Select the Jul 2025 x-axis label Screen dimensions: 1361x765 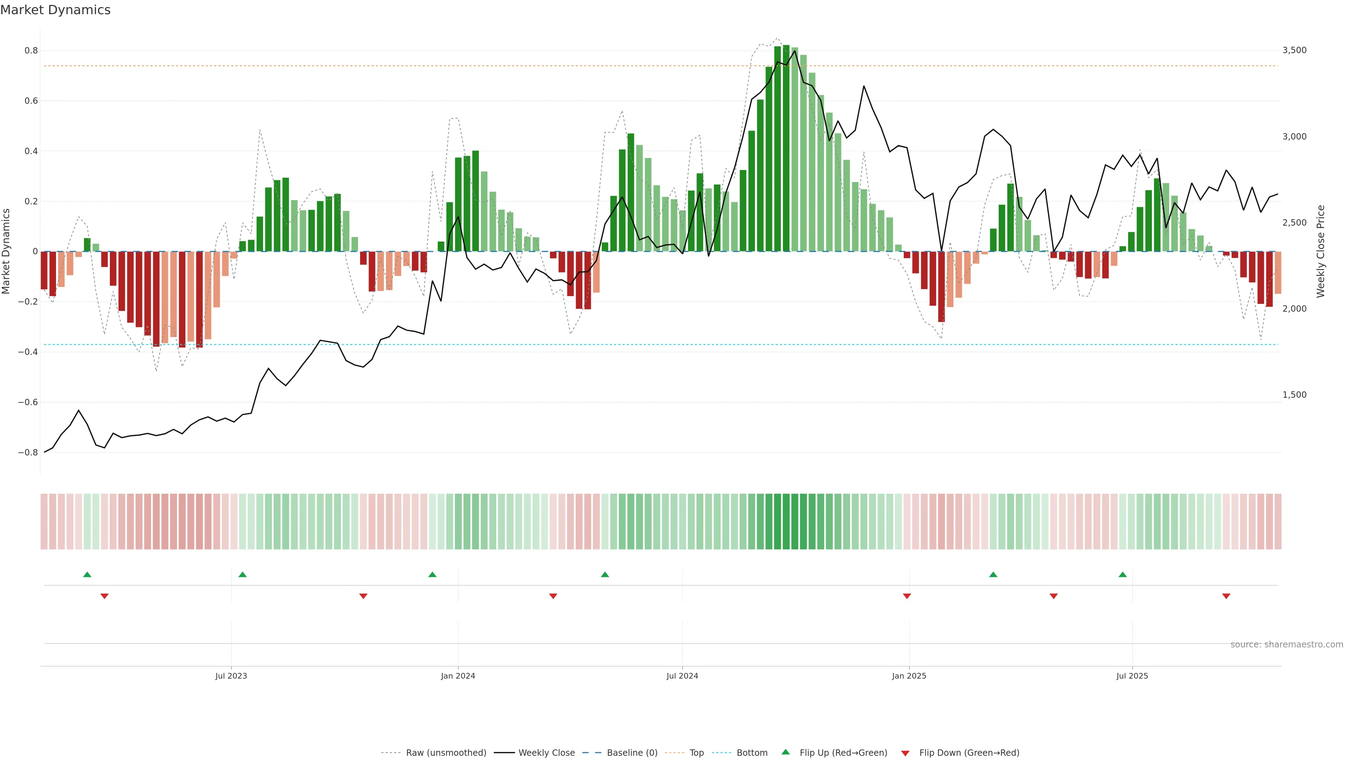[x=1132, y=676]
